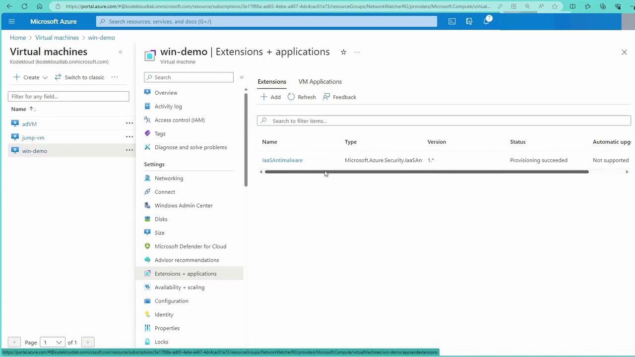Go to Home breadcrumb
Screen dimensions: 635x357
[x=18, y=38]
